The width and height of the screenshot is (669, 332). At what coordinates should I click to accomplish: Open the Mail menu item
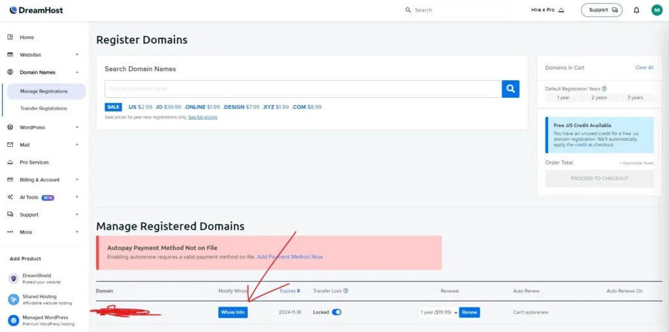pyautogui.click(x=25, y=145)
